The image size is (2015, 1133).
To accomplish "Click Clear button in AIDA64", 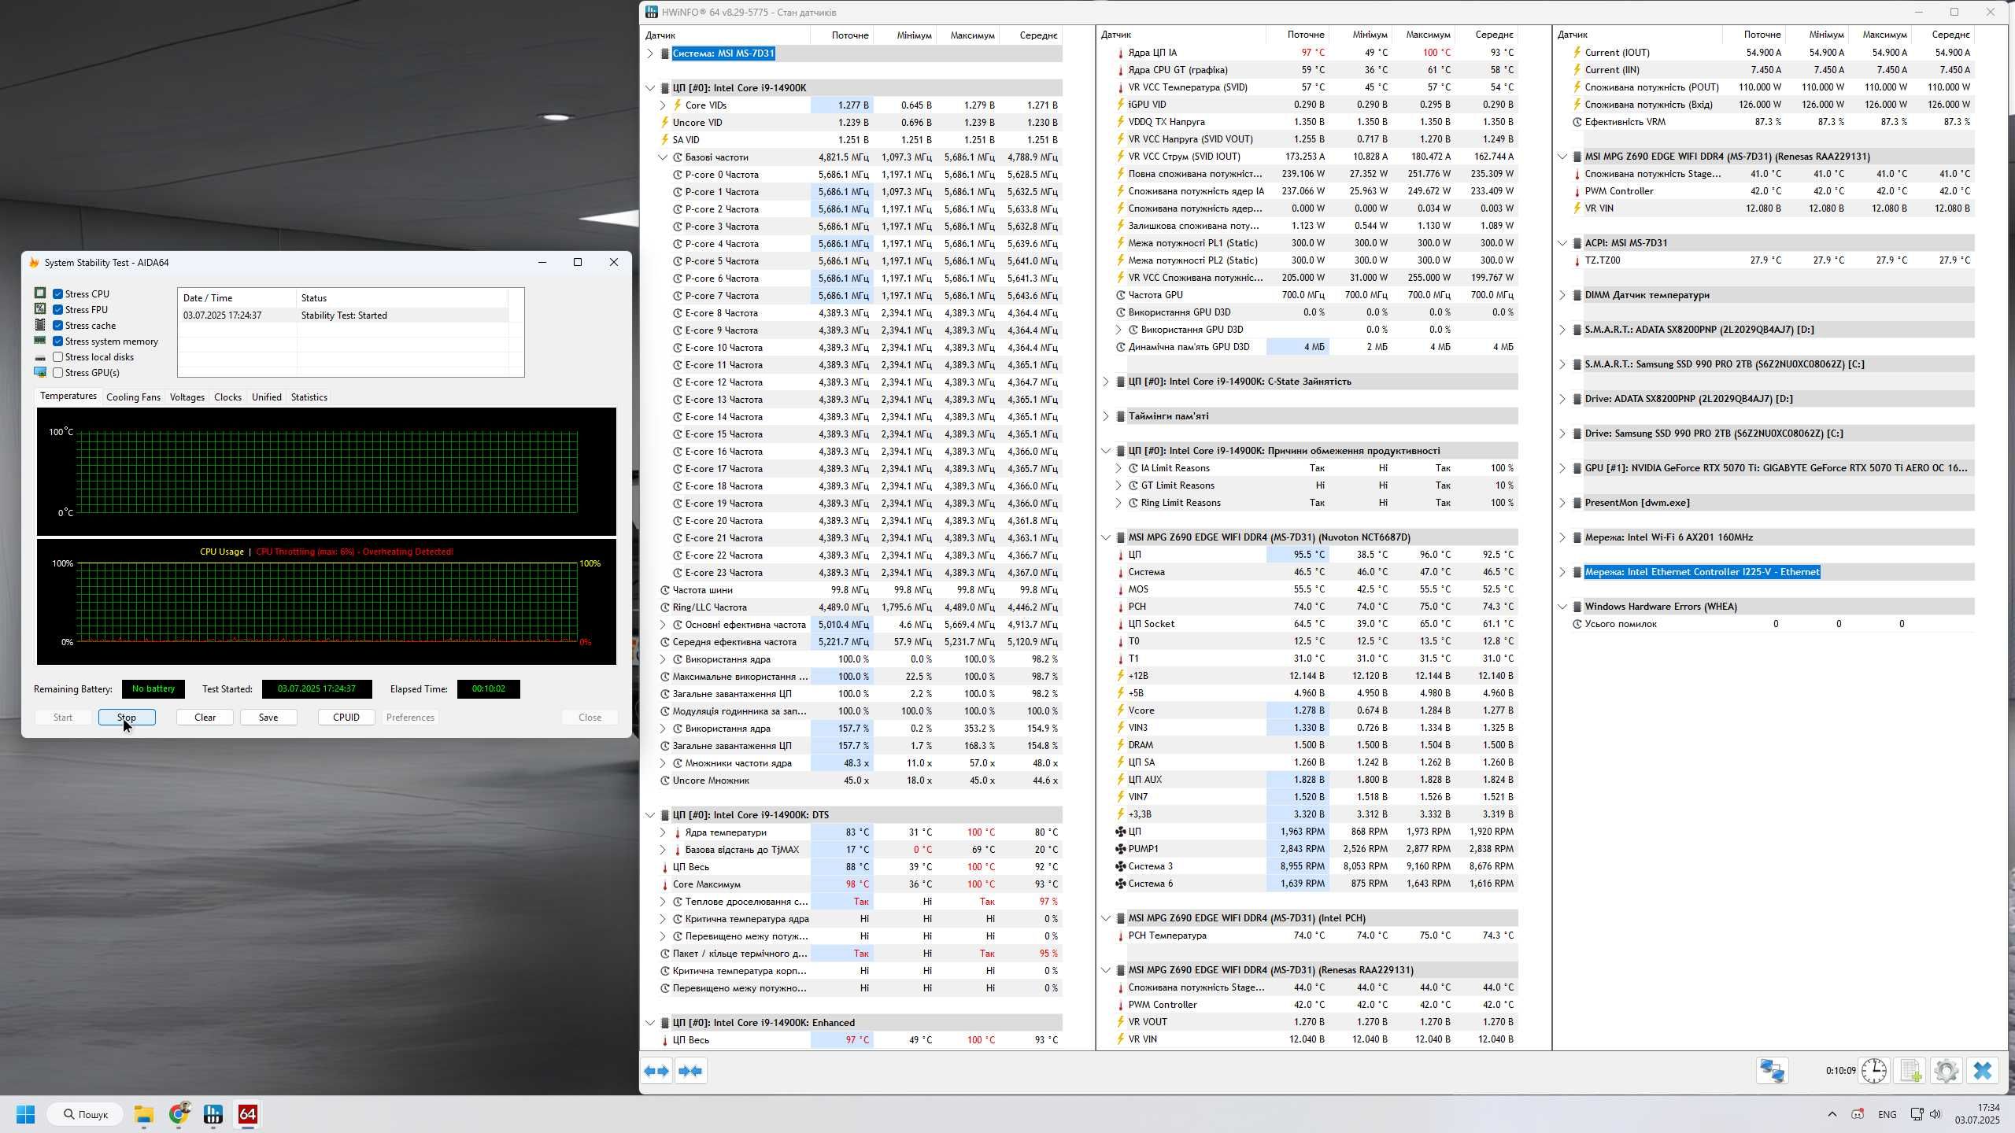I will (205, 718).
